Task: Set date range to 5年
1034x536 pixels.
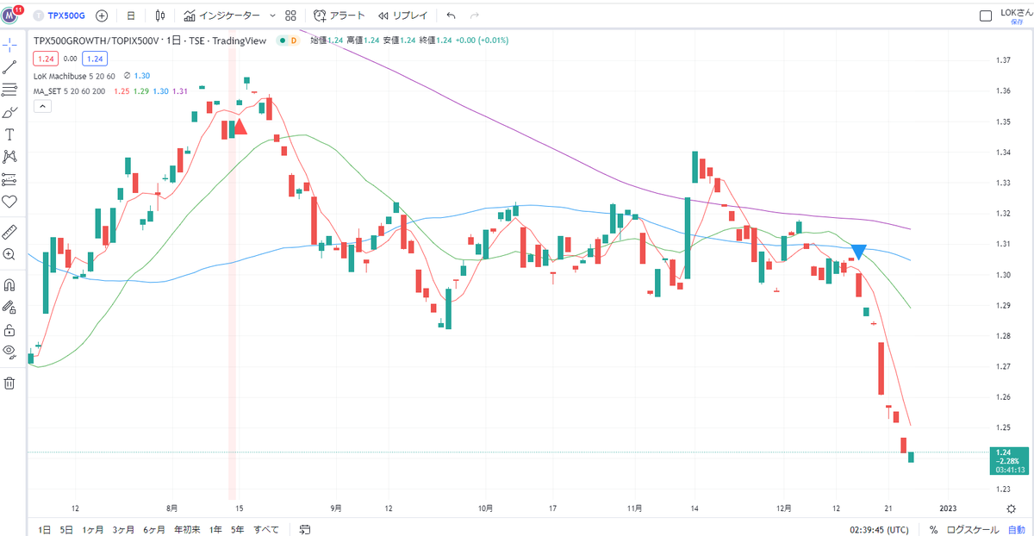Action: 238,529
